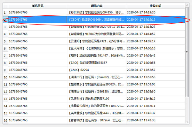Click the scrollbar down arrow
The height and width of the screenshot is (127, 192).
187,122
